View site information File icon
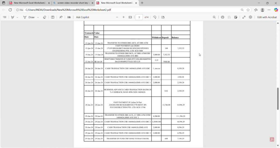The image size is (280, 148). click(20, 10)
